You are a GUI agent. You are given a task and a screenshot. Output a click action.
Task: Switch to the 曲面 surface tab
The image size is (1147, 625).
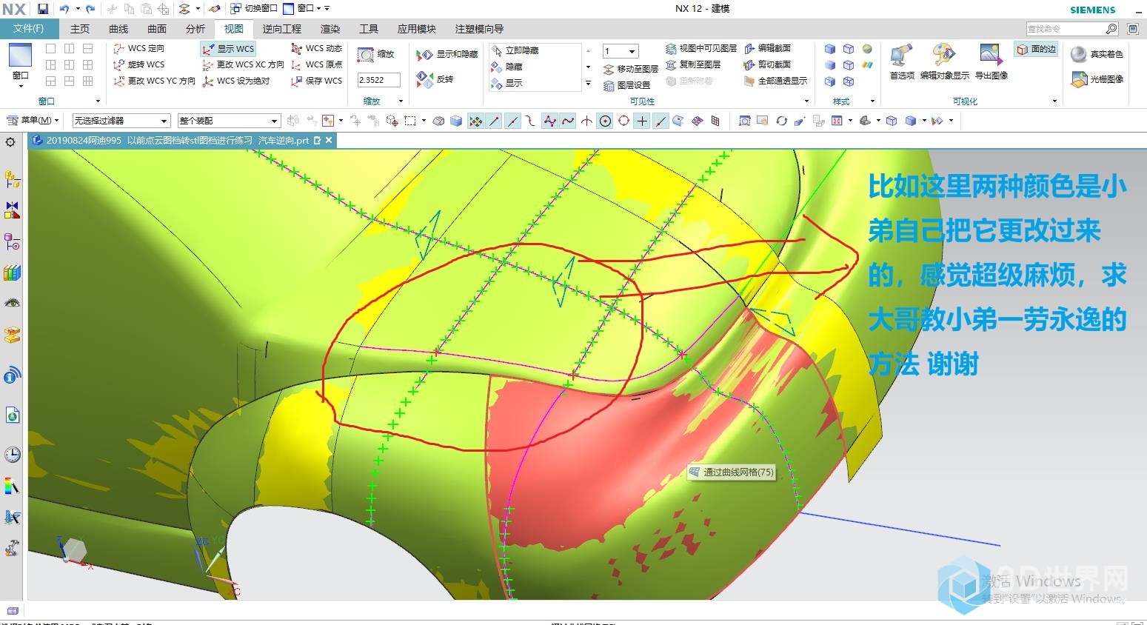(157, 29)
